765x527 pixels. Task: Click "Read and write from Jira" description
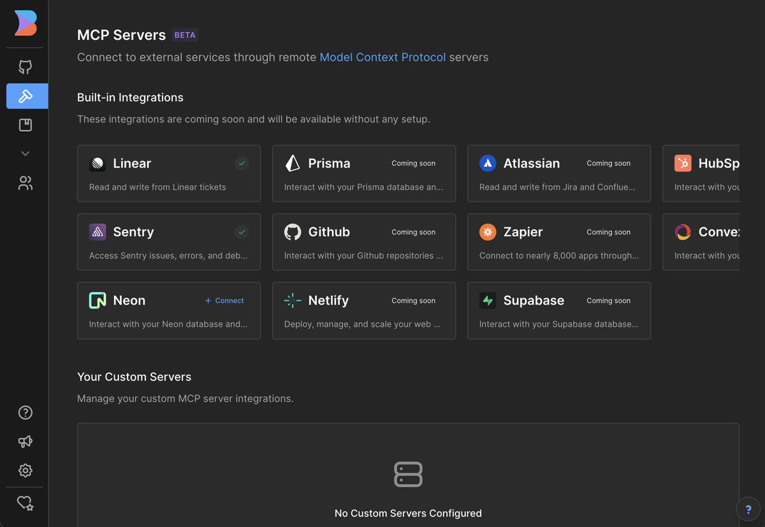[x=557, y=187]
